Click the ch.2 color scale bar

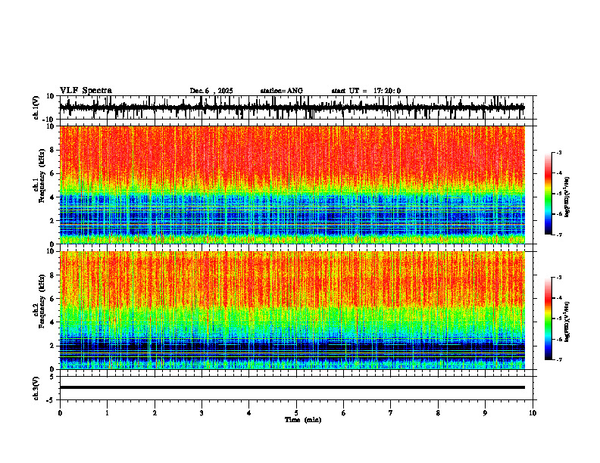tap(548, 319)
